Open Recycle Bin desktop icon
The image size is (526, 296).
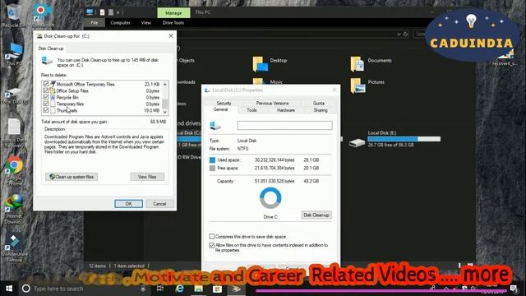(x=13, y=15)
